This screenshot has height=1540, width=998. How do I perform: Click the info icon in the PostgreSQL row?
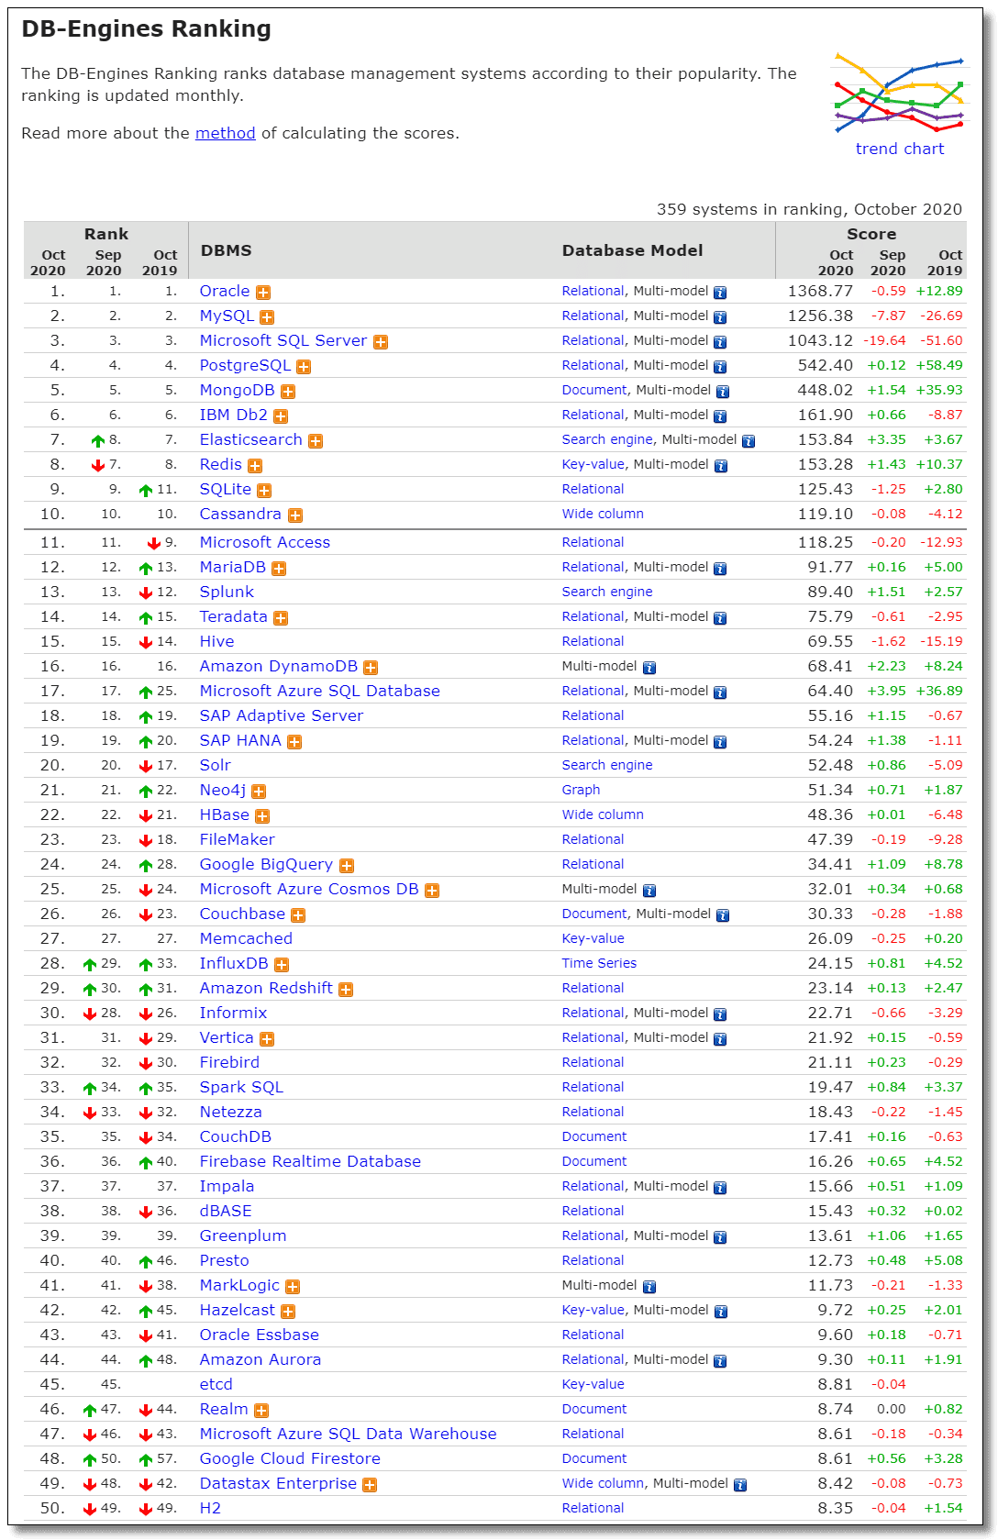[720, 367]
